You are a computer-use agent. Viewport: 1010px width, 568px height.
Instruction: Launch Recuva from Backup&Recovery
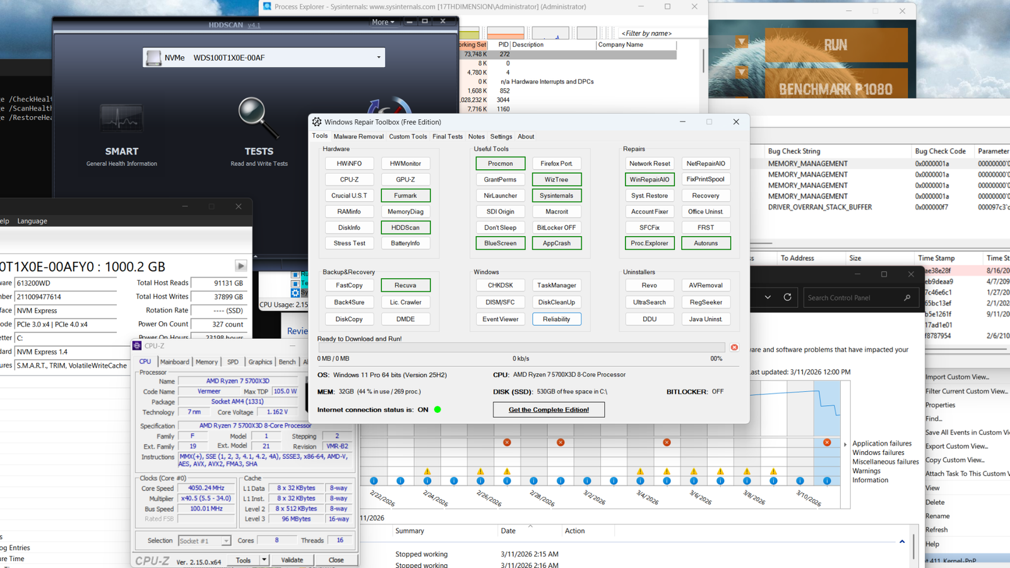[405, 285]
